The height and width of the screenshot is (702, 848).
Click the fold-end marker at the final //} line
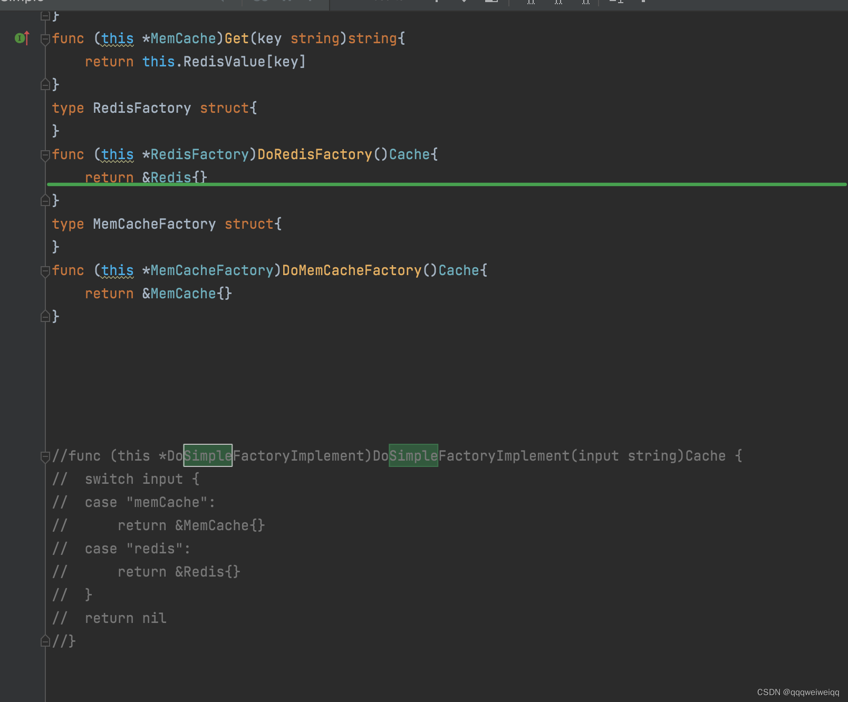pos(45,641)
